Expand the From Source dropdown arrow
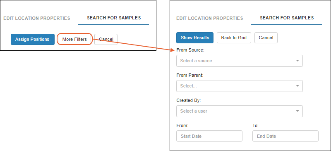The image size is (331, 151). click(297, 61)
